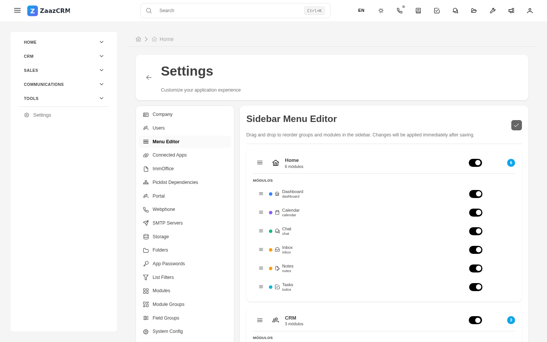Toggle light/dark theme sun icon
Viewport: 547px width, 342px height.
381,11
